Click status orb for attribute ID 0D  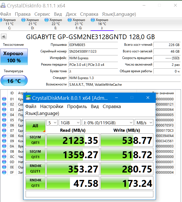coord(4,162)
